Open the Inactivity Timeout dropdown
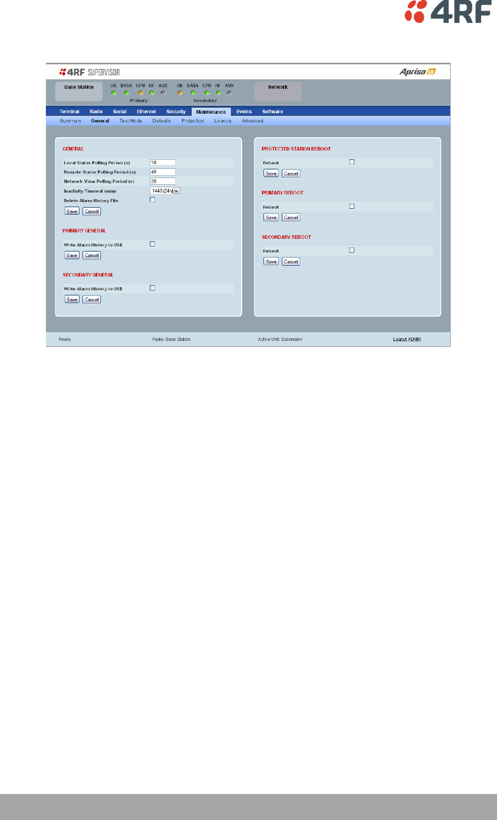 [x=165, y=191]
